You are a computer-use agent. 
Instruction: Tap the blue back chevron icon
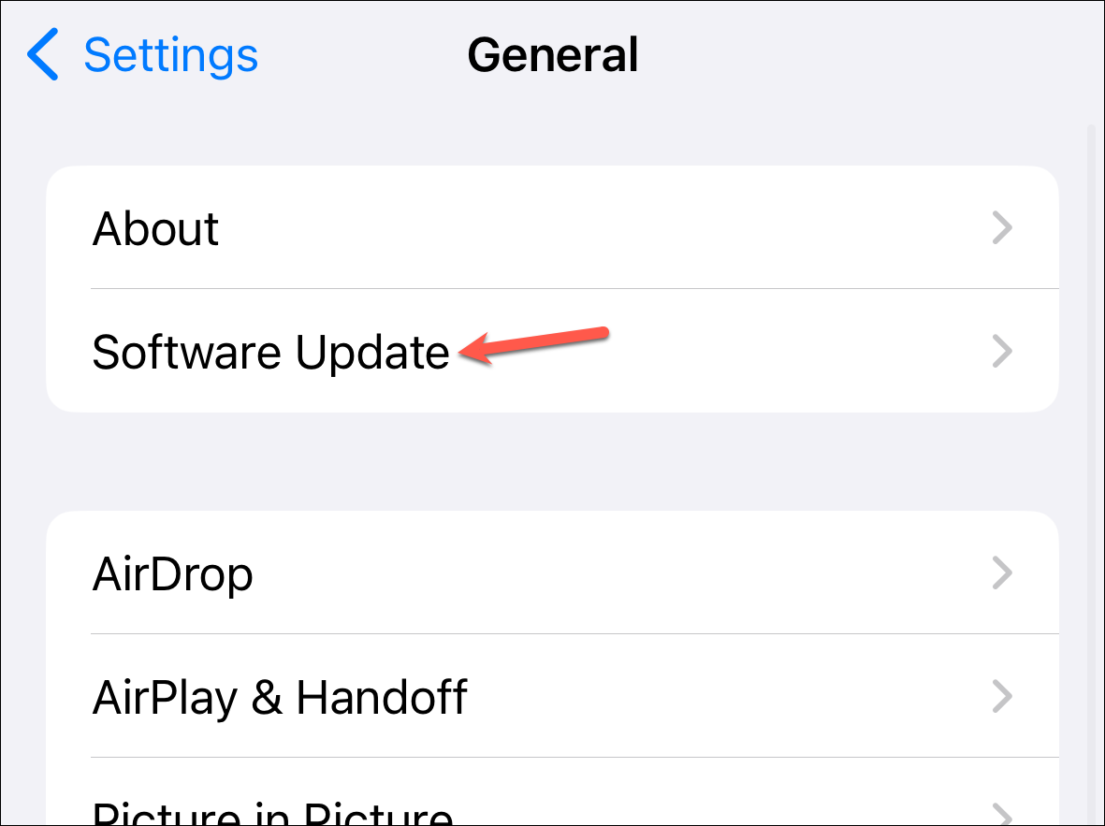[x=42, y=54]
